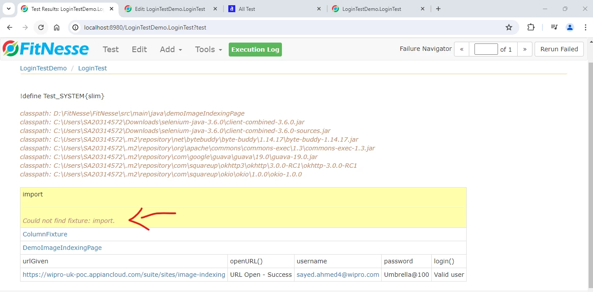Click the client-combined-3.6.0.jar classpath line

pos(162,122)
